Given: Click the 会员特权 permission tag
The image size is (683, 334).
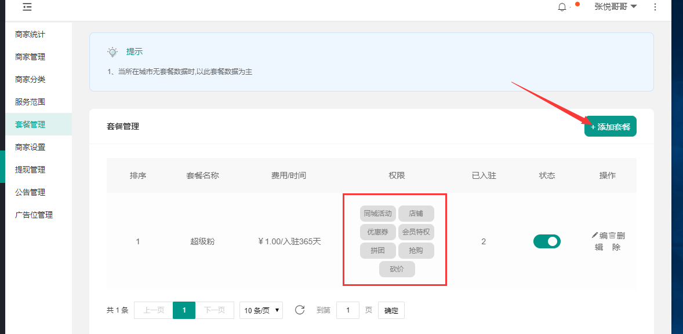Looking at the screenshot, I should point(416,232).
